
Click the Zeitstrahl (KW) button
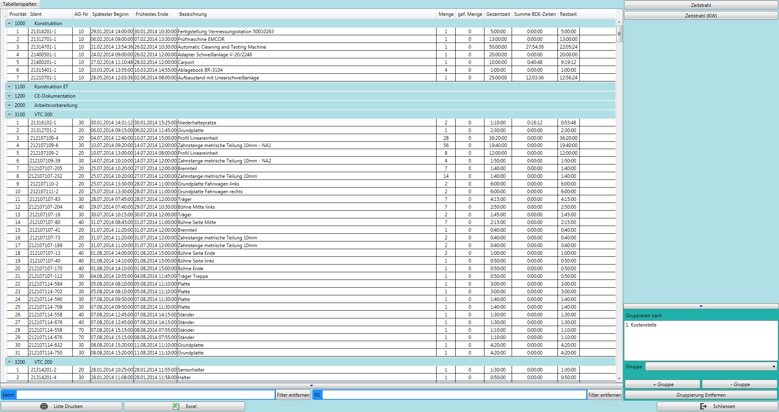coord(701,16)
